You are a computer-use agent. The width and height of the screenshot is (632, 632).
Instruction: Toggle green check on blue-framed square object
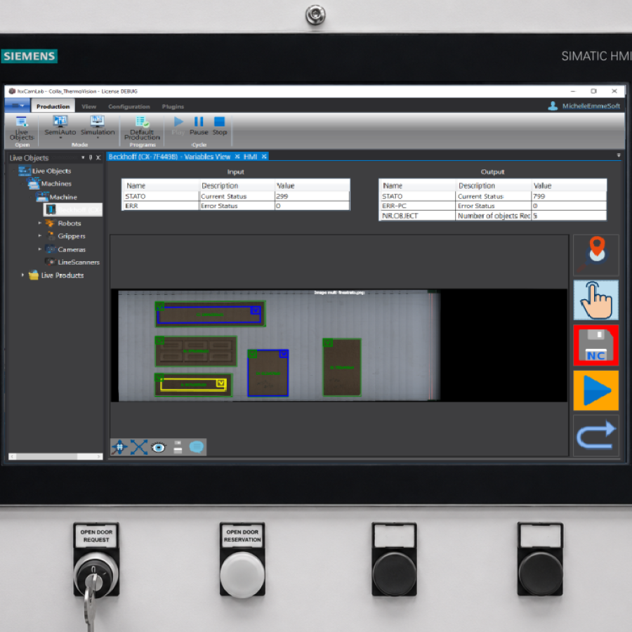tap(252, 354)
